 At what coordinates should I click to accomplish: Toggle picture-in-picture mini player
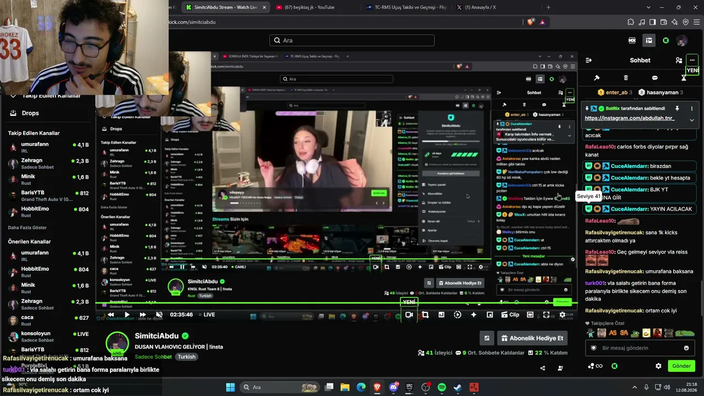490,315
